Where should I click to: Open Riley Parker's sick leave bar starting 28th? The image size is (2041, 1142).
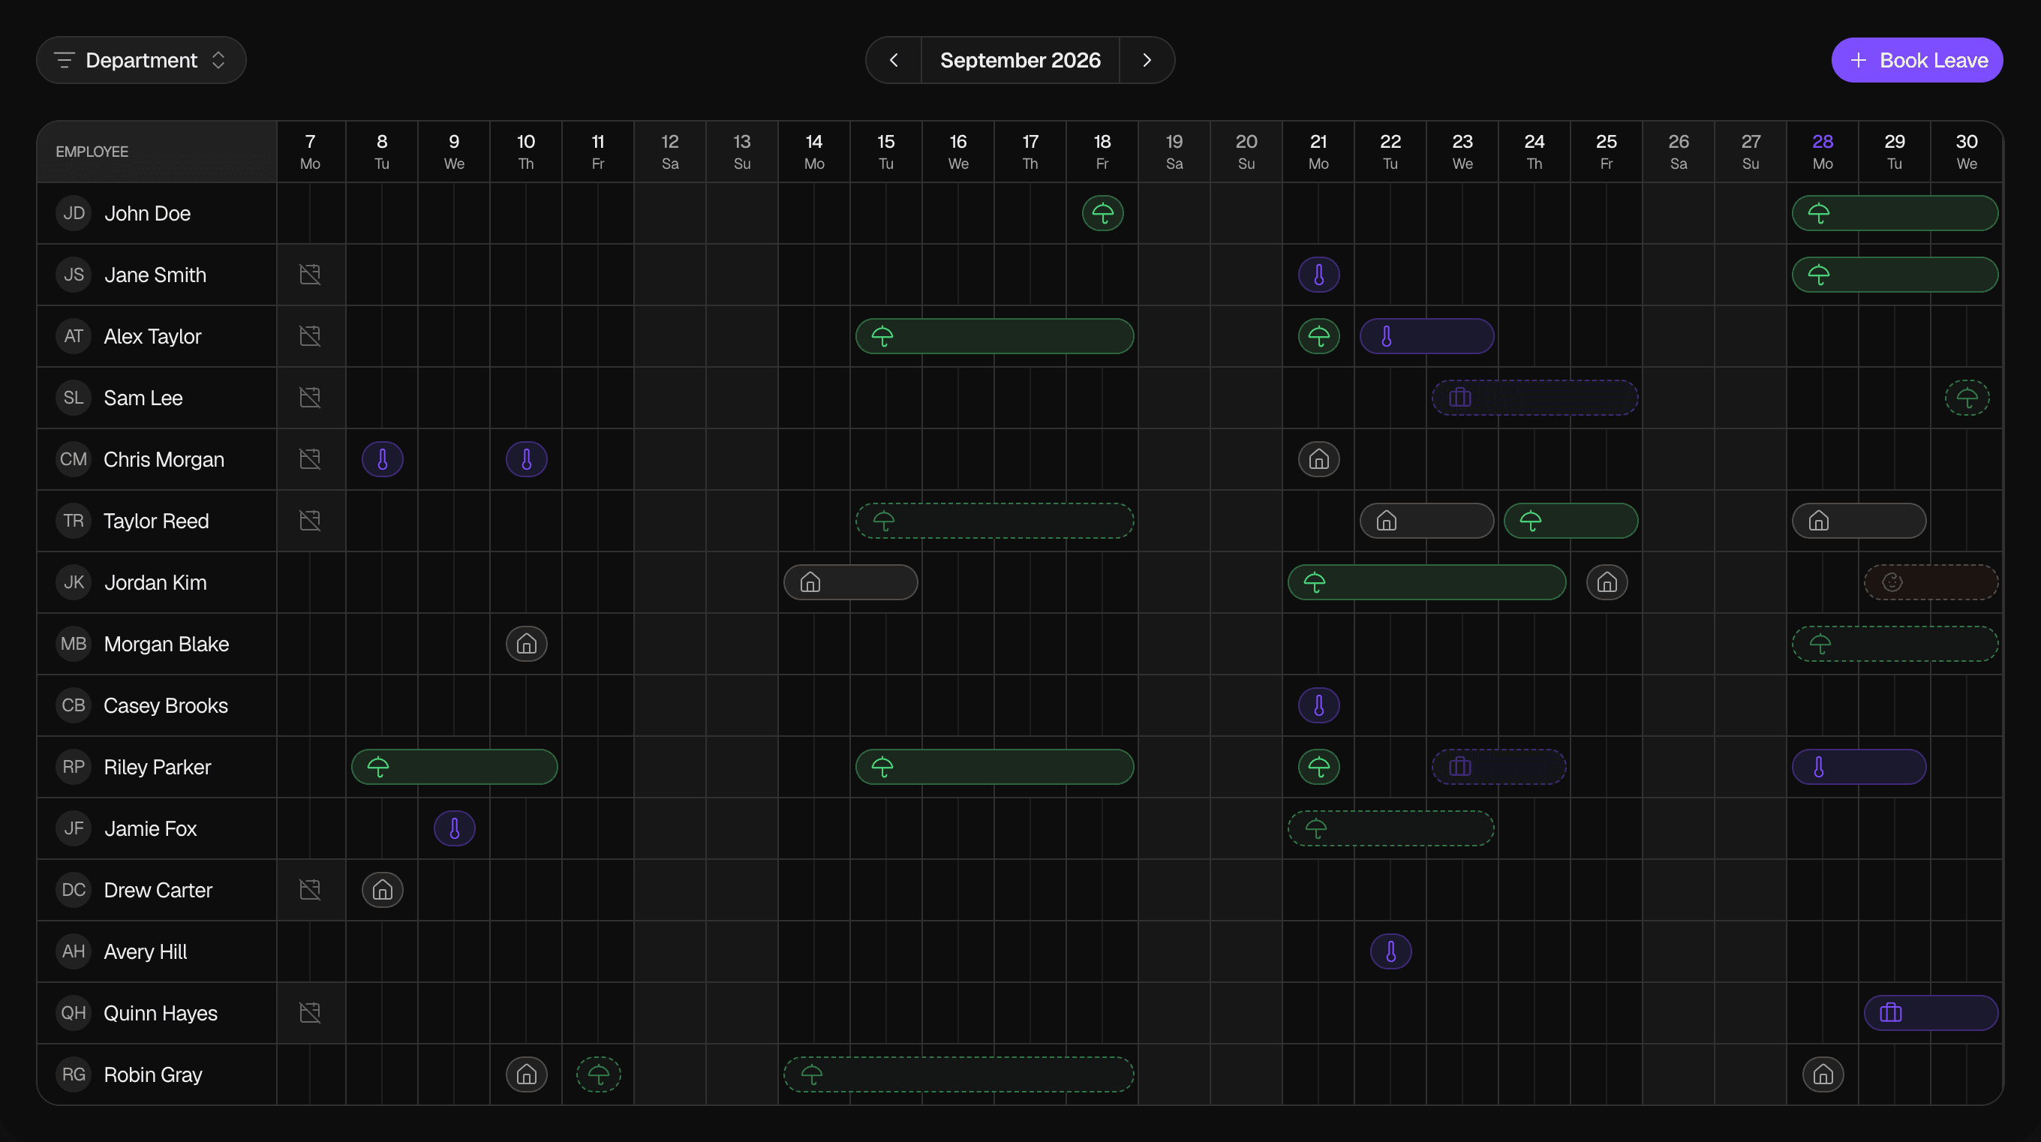[x=1859, y=767]
